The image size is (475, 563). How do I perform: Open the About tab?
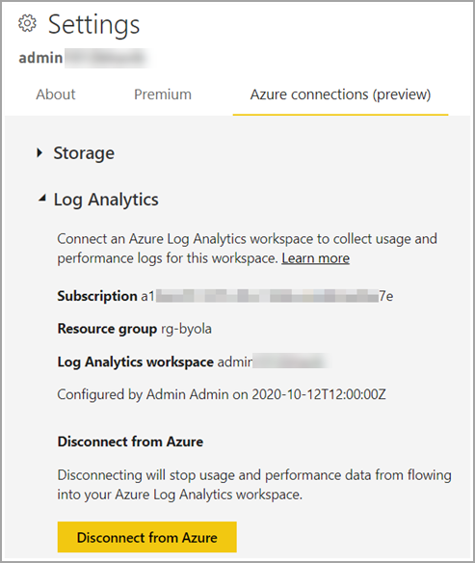click(56, 94)
